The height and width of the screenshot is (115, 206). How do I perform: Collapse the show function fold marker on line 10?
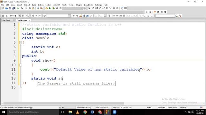[21, 65]
